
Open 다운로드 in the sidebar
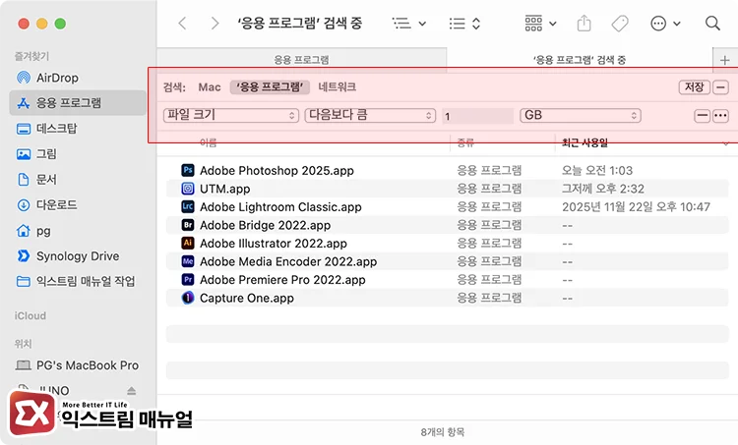[x=46, y=205]
